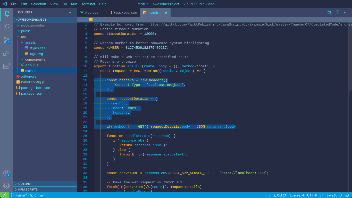Image resolution: width=352 pixels, height=198 pixels.
Task: Collapse the assets folder
Action: click(45, 42)
